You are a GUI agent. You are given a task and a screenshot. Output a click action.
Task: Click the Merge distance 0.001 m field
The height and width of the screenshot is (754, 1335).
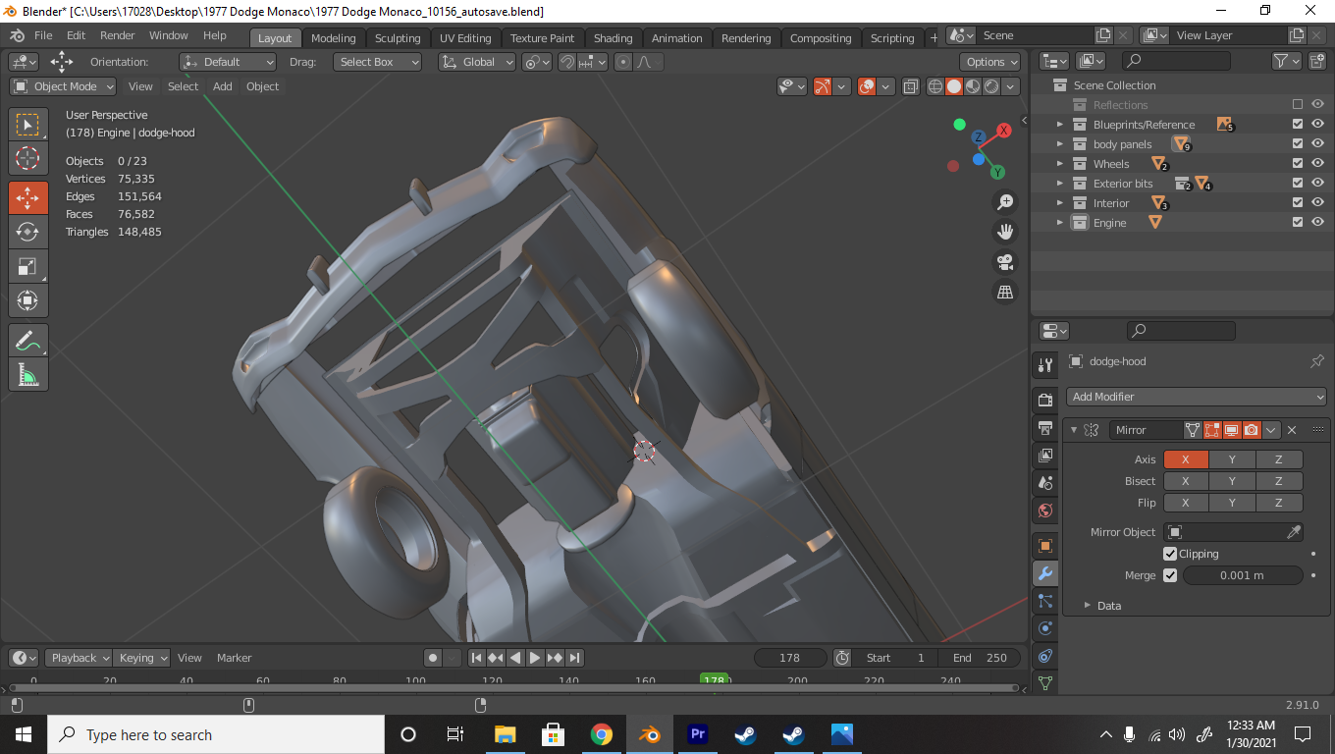click(x=1242, y=575)
